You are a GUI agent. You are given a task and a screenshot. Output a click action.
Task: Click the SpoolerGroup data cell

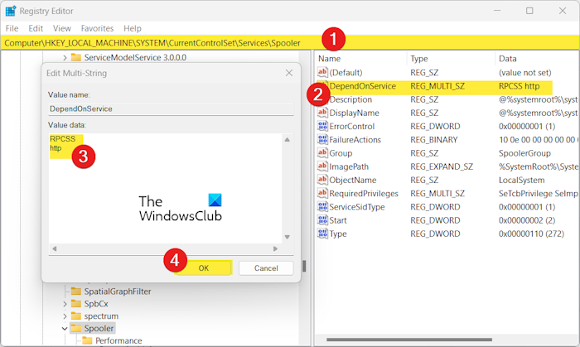pos(524,153)
